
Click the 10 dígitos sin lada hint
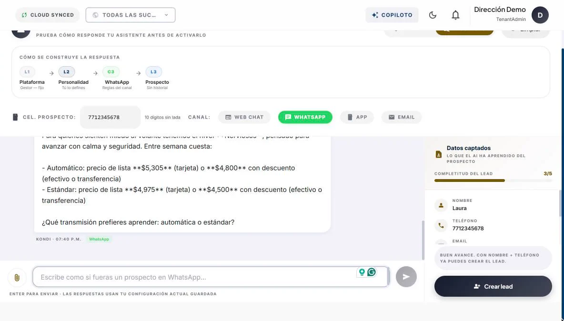162,117
